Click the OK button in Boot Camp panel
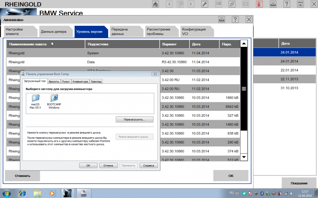This screenshot has width=318, height=198. click(88, 165)
